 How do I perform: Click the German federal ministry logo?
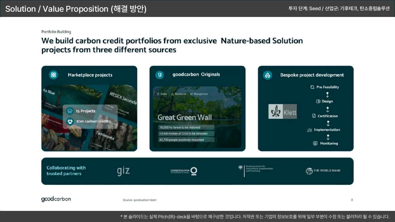click(x=255, y=169)
